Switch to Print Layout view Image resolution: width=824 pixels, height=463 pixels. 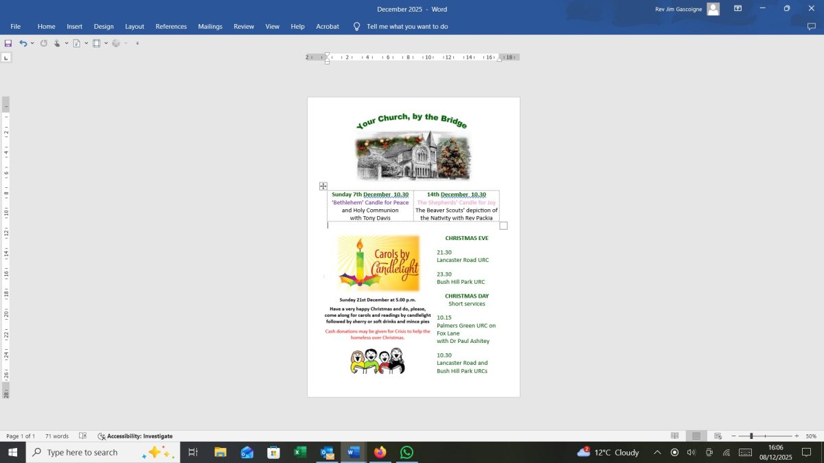[x=696, y=436]
